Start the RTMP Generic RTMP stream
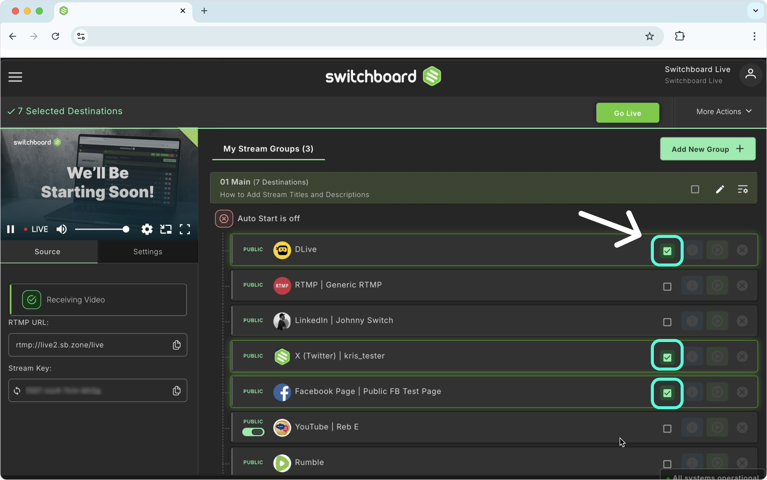 [717, 286]
